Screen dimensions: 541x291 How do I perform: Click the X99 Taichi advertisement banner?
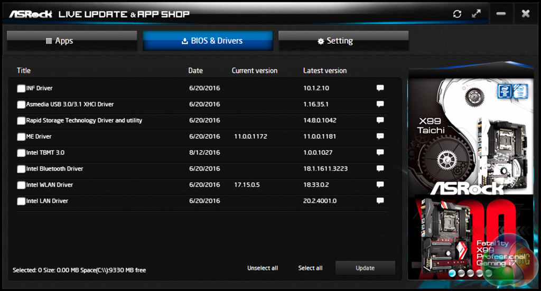point(471,136)
